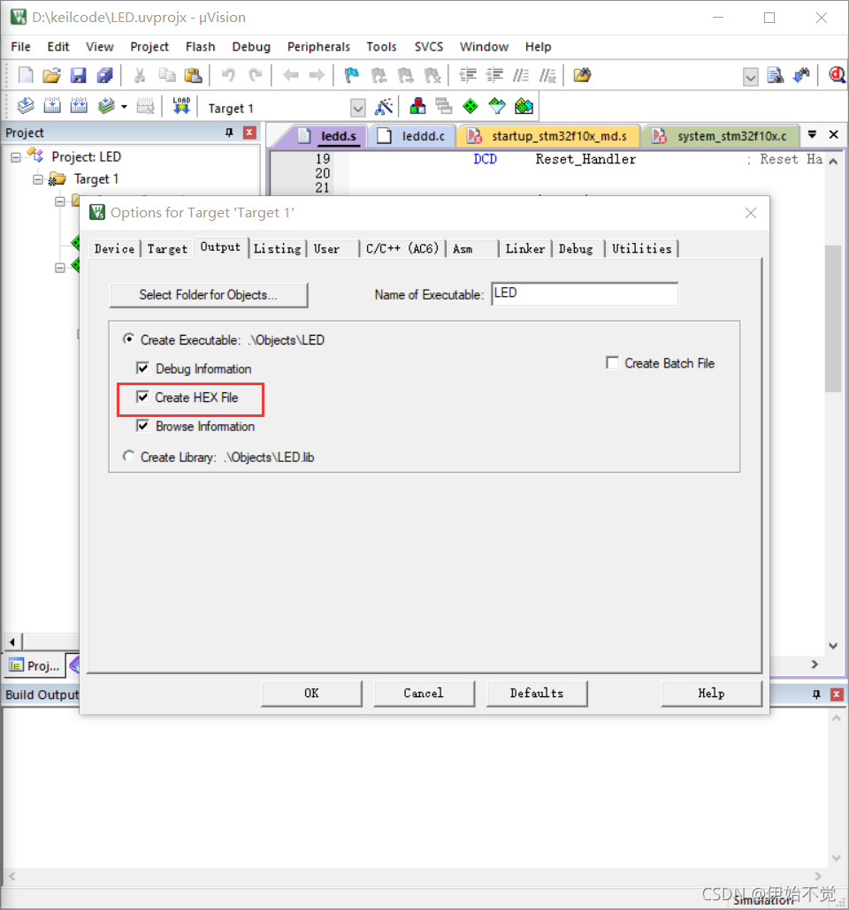Screen dimensions: 849x910
Task: Select the Create Library radio button
Action: click(128, 456)
